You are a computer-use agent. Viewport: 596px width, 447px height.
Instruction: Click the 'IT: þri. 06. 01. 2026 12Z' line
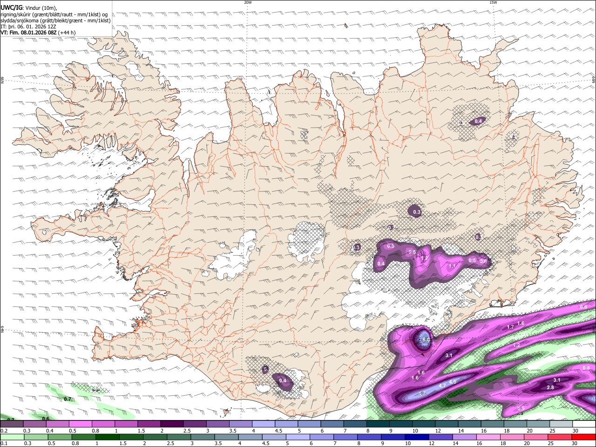(28, 27)
